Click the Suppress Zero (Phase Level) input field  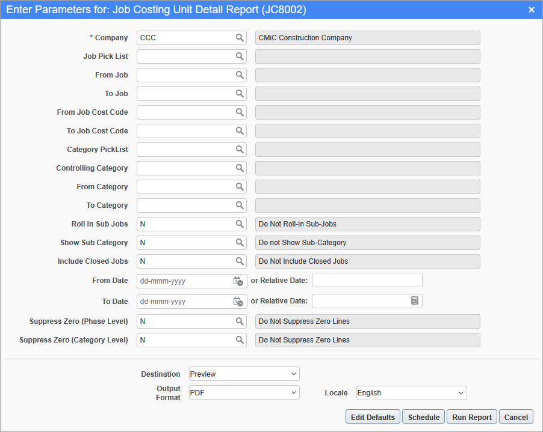pos(187,321)
